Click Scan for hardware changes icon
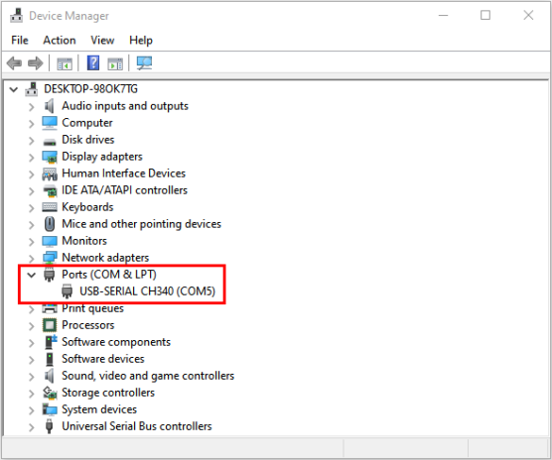This screenshot has width=552, height=460. (144, 63)
